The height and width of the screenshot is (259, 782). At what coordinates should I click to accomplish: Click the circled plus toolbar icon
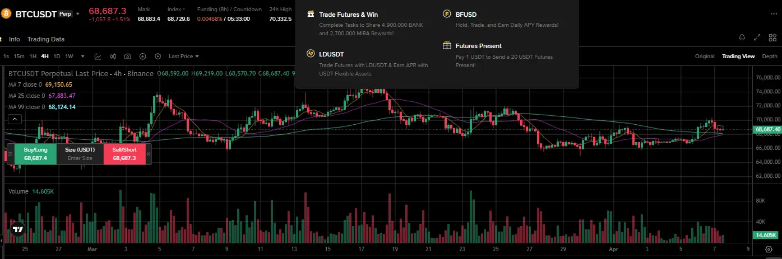(143, 56)
